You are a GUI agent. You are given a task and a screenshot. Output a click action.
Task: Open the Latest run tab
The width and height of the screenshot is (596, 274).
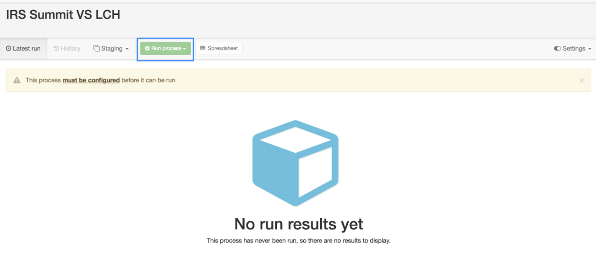[x=23, y=48]
